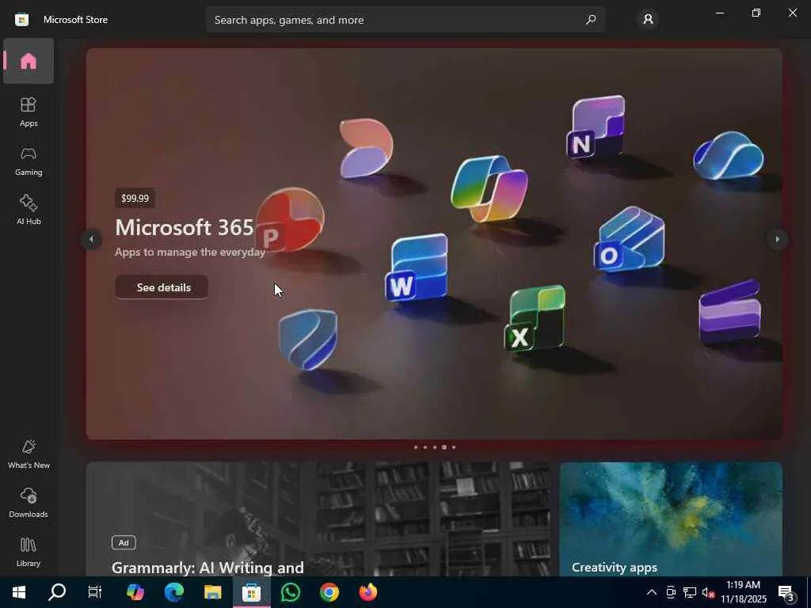This screenshot has height=608, width=811.
Task: Show previous carousel banner
Action: coord(91,239)
